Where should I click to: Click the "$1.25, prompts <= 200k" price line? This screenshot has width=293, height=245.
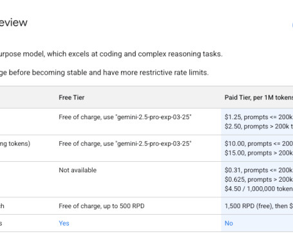pos(259,117)
